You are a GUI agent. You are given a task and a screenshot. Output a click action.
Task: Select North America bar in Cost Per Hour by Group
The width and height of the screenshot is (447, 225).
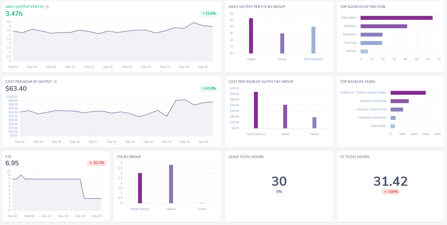pyautogui.click(x=256, y=110)
